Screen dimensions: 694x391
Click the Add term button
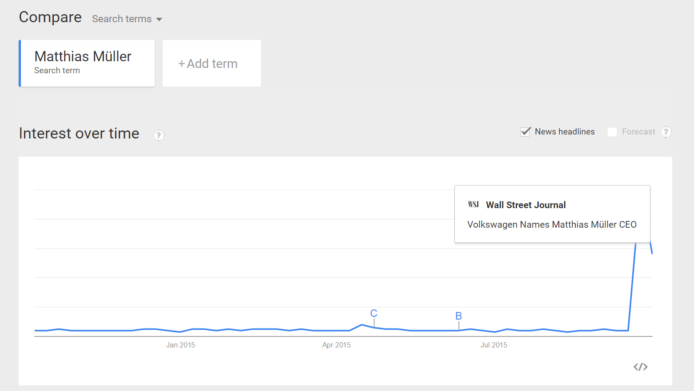(212, 63)
